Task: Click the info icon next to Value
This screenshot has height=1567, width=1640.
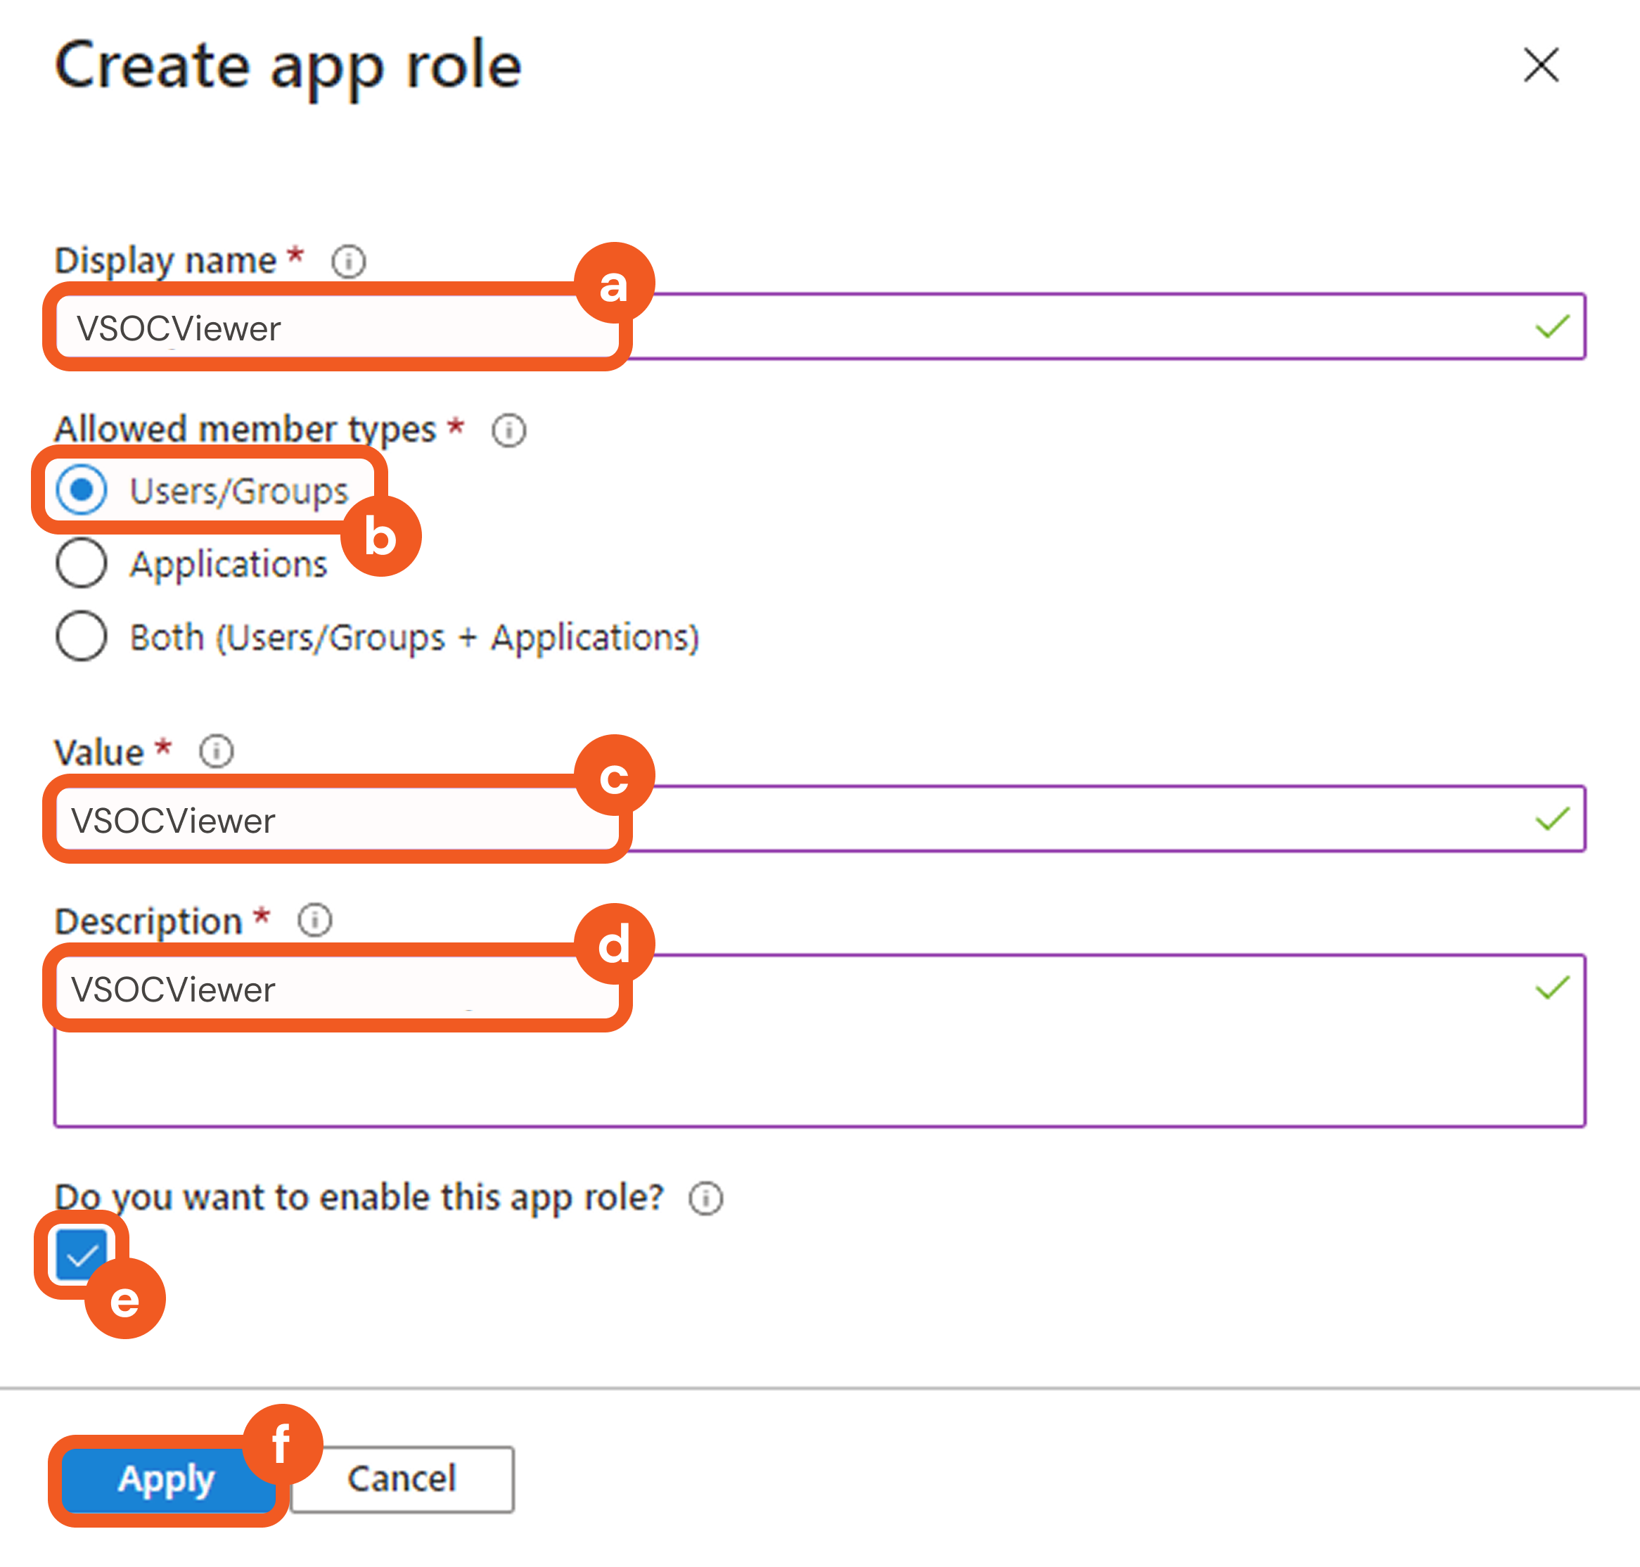Action: 217,751
